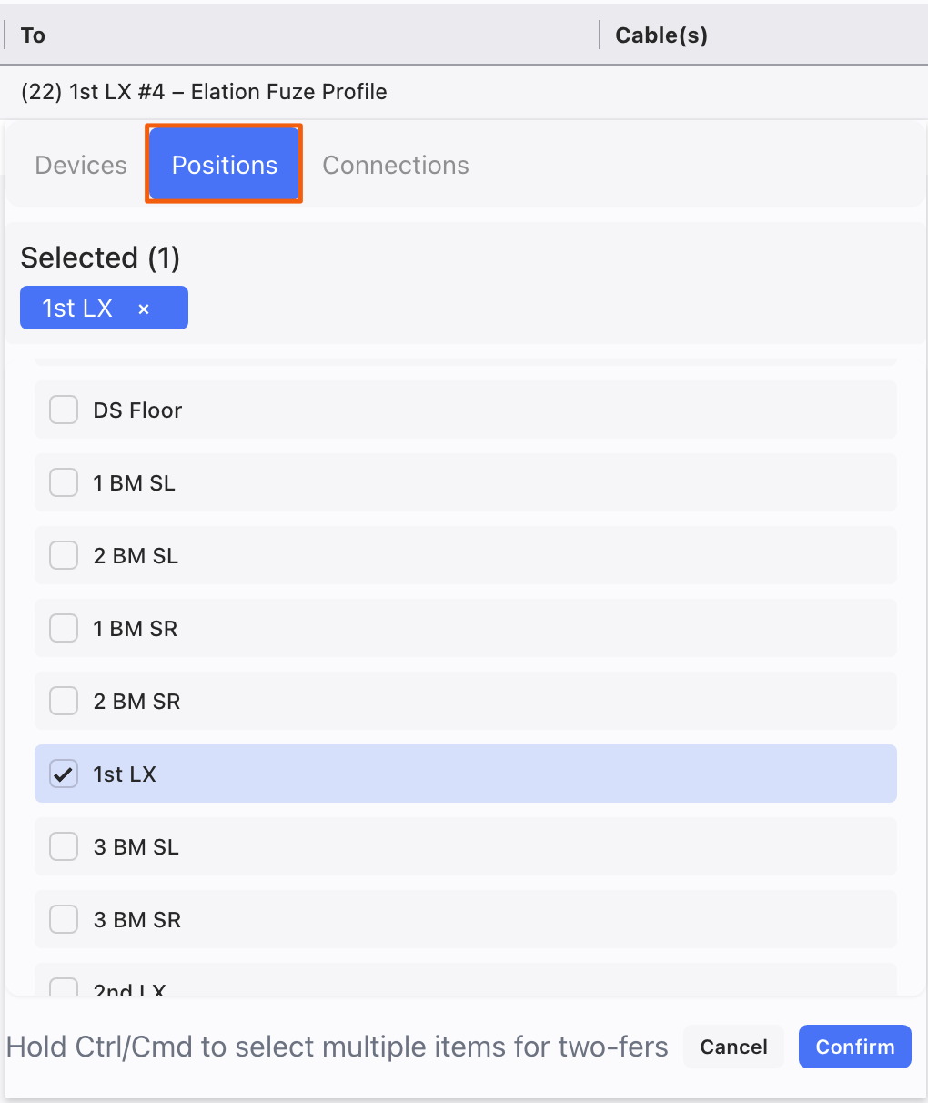Enable the 1 BM SL checkbox
928x1103 pixels.
pyautogui.click(x=64, y=482)
